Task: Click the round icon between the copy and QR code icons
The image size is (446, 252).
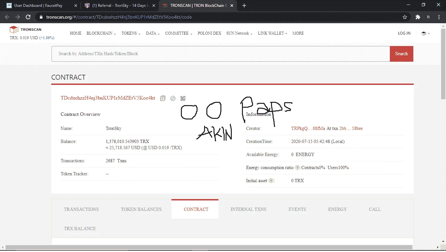Action: [x=173, y=98]
